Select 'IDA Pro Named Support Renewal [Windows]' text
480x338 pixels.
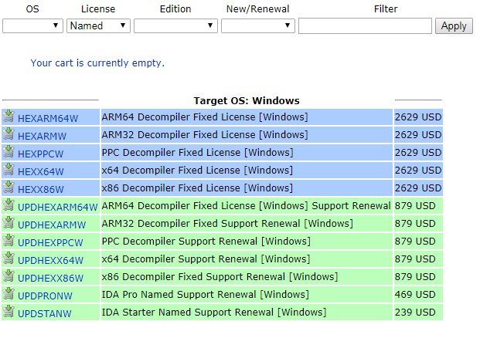pyautogui.click(x=206, y=294)
